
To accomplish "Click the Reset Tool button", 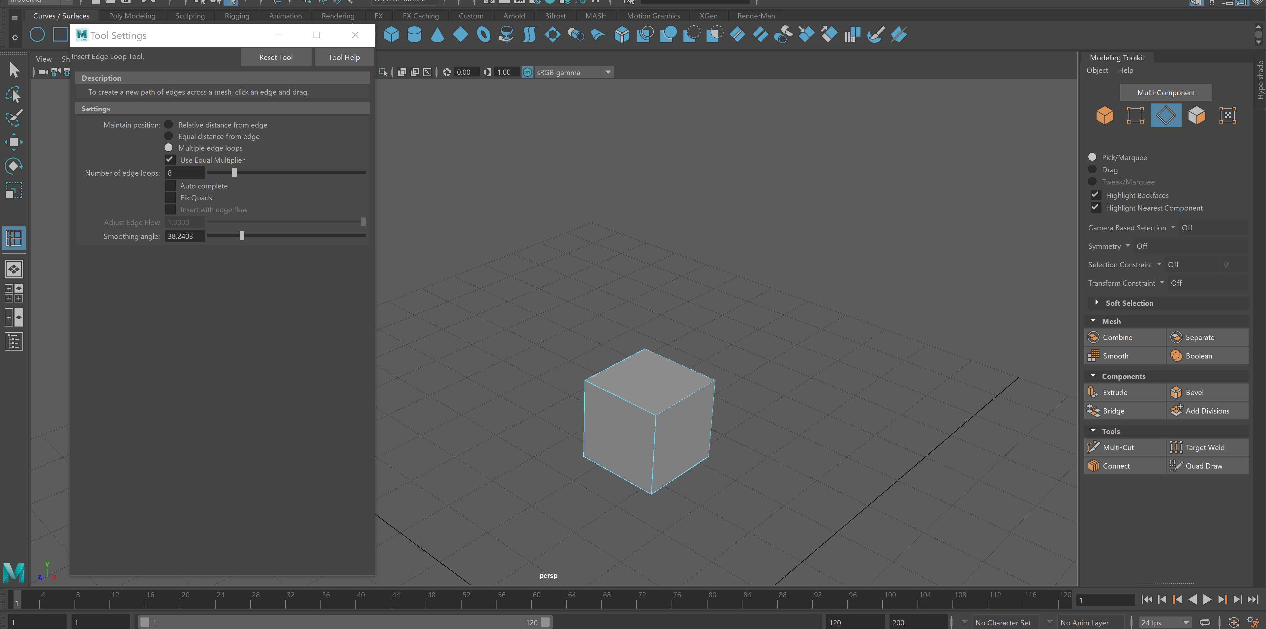I will (276, 57).
